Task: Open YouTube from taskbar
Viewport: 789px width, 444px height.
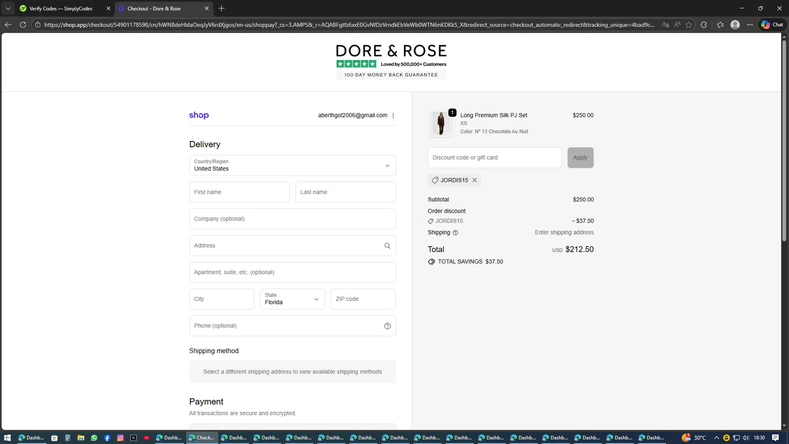Action: [x=147, y=438]
